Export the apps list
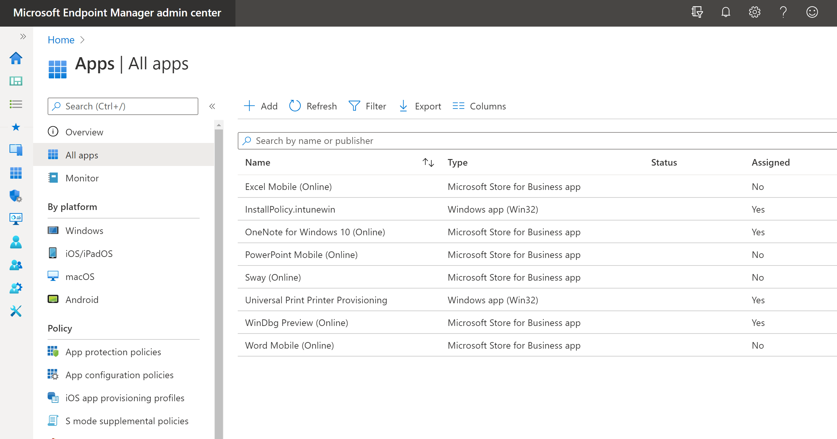 419,106
